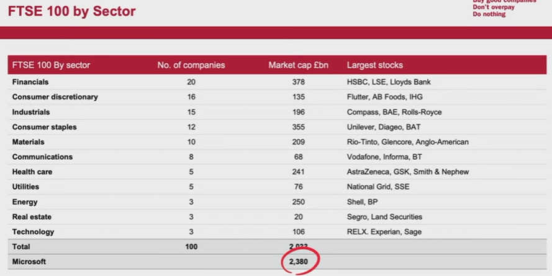Click the Health care market cap '241'
The height and width of the screenshot is (276, 552).
tap(298, 172)
